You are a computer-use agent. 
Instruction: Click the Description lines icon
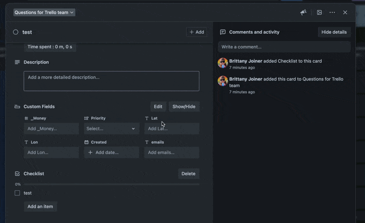click(17, 62)
